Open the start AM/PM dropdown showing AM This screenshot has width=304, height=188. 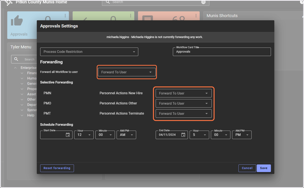126,135
